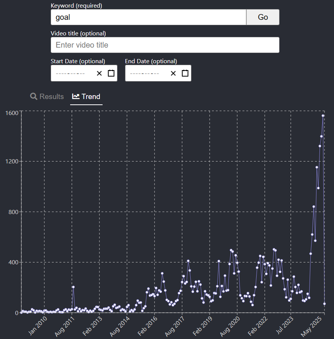This screenshot has height=339, width=334.
Task: Focus the Keyword input containing 'goal'
Action: point(148,17)
